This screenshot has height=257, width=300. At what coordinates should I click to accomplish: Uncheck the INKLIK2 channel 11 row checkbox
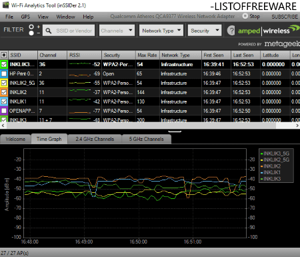tap(4, 92)
